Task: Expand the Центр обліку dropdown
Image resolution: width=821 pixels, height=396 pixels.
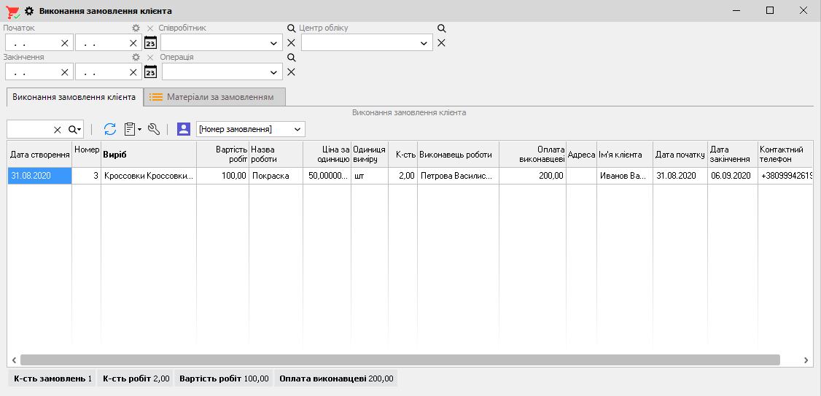Action: click(x=424, y=43)
